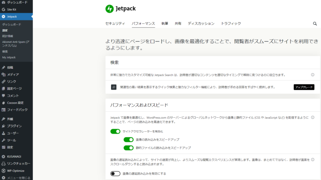Open the セキュリティ tab
Screen dimensions: 321x180
click(x=115, y=24)
